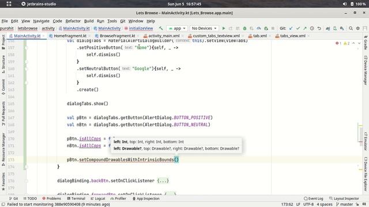369x207 pixels.
Task: Open the Refactor menu
Action: [73, 21]
